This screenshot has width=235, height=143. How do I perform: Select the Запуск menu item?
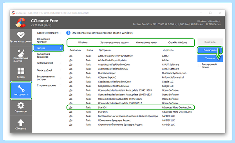pos(48,48)
